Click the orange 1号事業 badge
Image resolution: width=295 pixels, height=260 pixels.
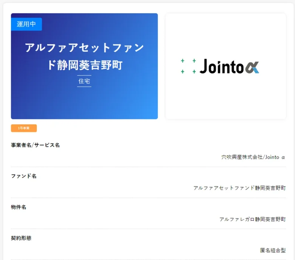pyautogui.click(x=24, y=128)
